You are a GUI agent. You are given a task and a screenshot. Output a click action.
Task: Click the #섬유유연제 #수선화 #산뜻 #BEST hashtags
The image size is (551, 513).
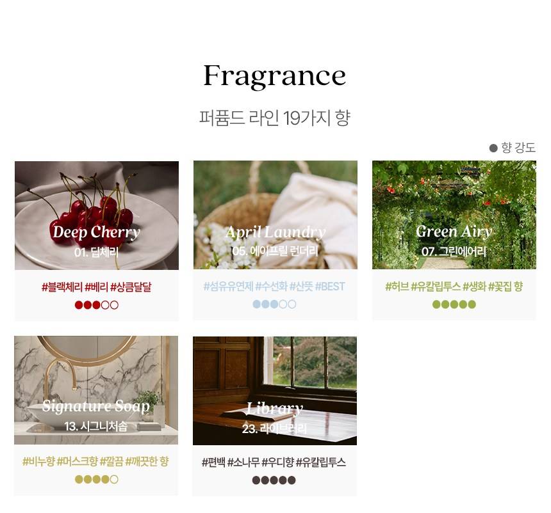(x=274, y=287)
